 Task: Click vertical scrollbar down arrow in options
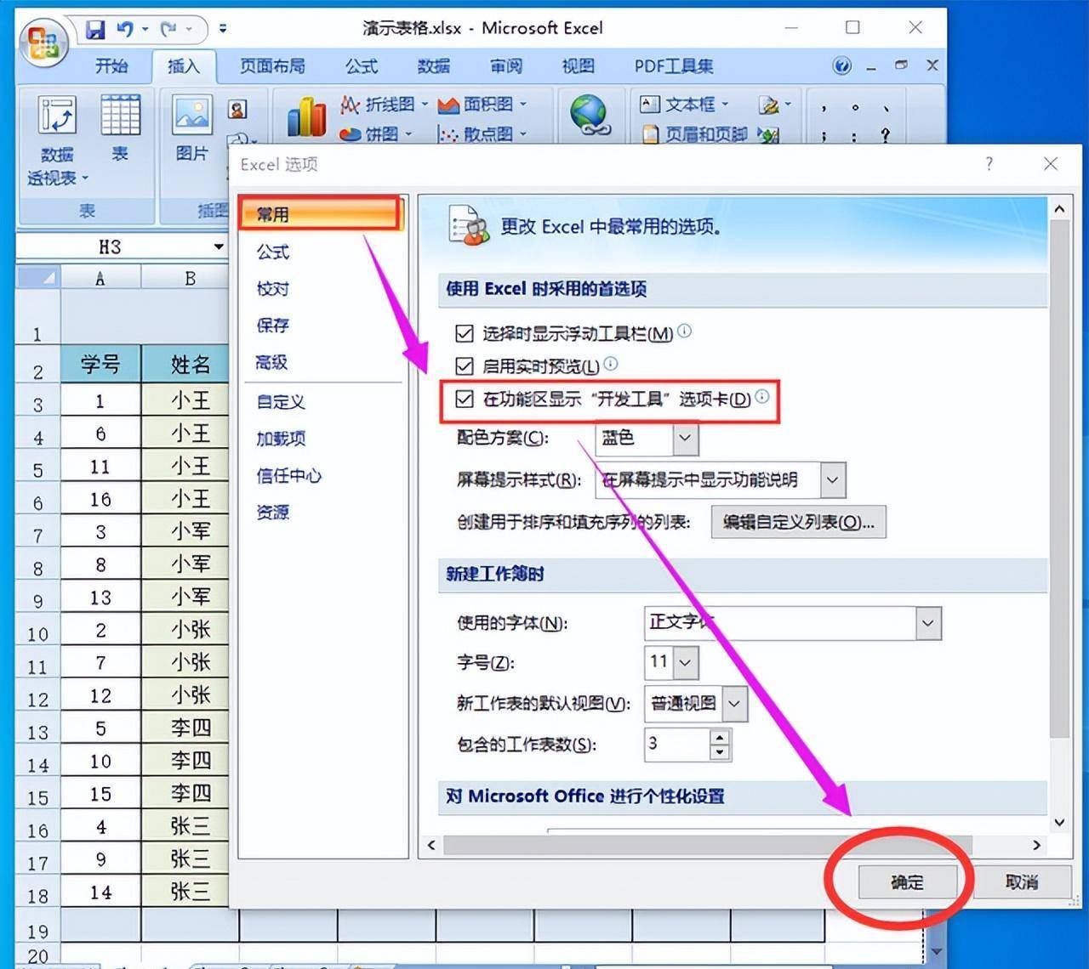pyautogui.click(x=1059, y=822)
